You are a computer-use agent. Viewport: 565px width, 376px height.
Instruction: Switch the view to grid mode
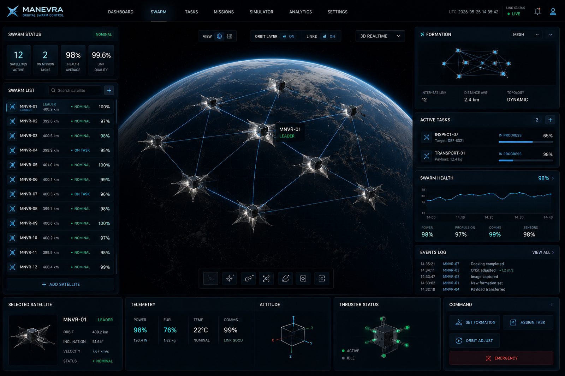click(x=230, y=36)
